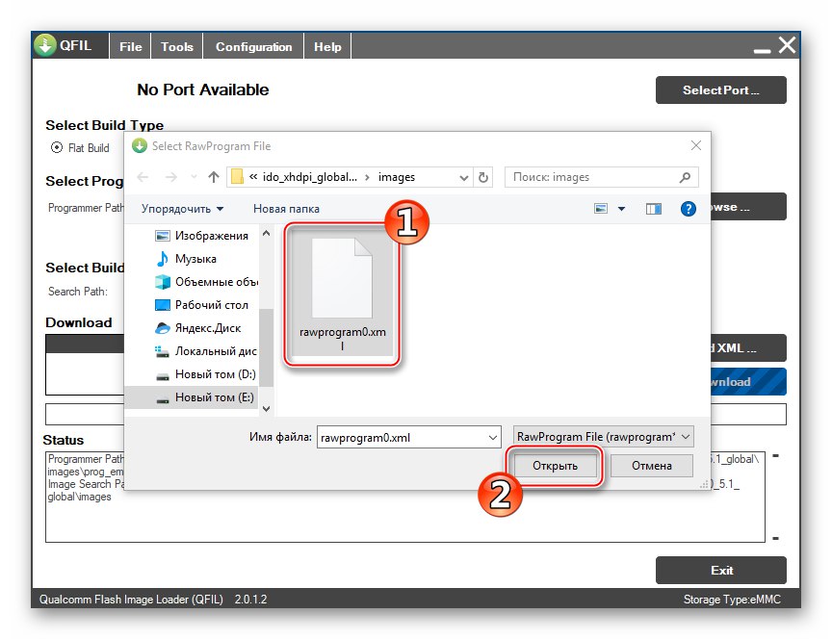Select Рабочий стол in the navigation tree
Viewport: 832px width, 639px height.
coord(201,305)
